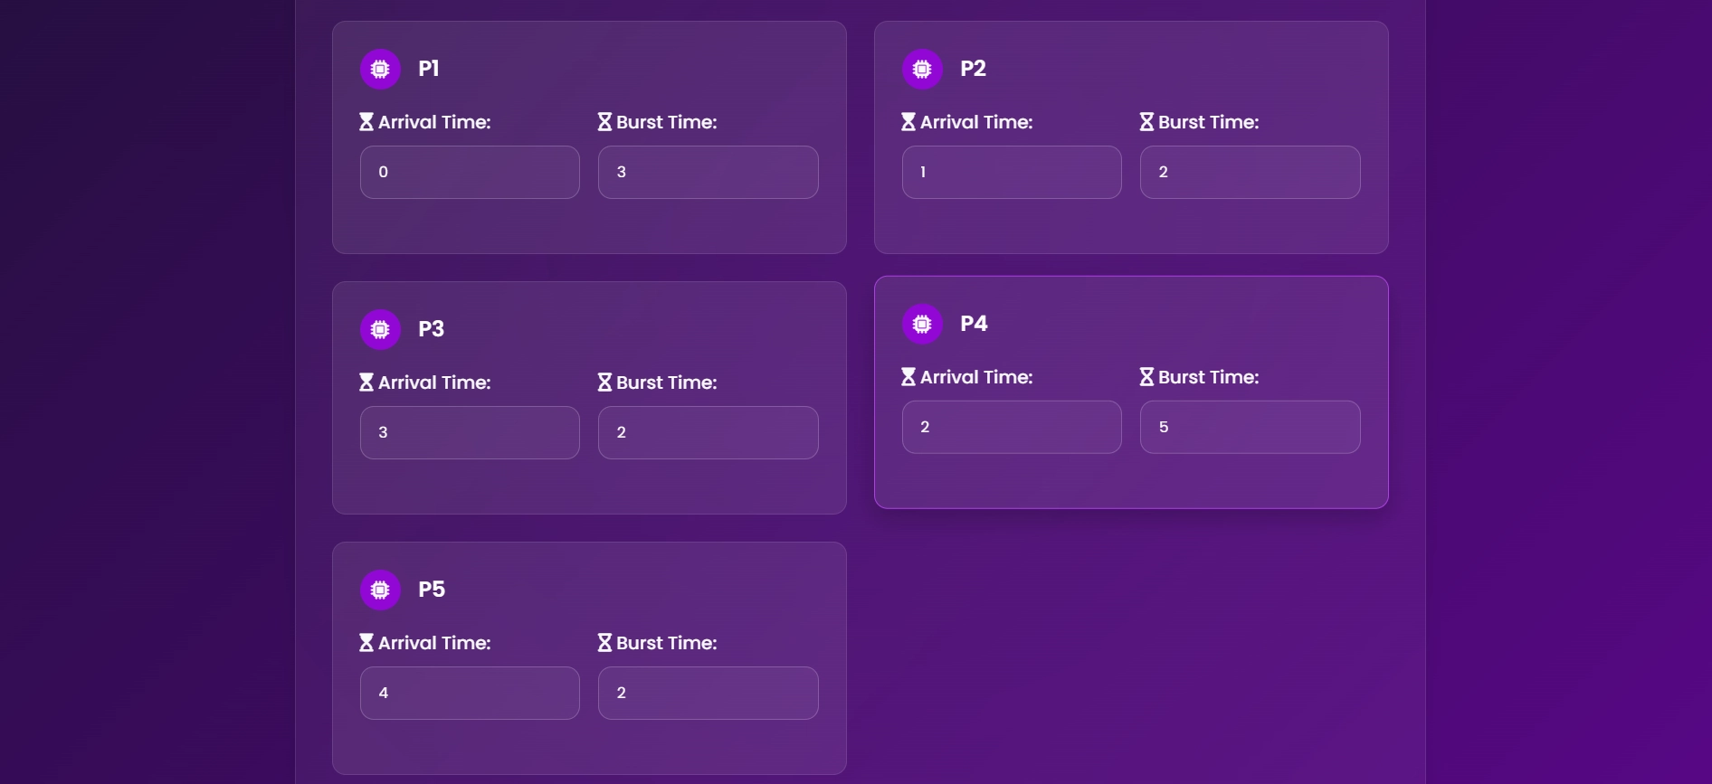Click the hourglass icon next to P2 Burst Time

pos(1147,120)
